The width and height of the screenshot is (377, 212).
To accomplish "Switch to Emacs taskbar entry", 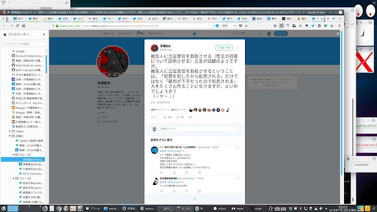I will pyautogui.click(x=148, y=208).
